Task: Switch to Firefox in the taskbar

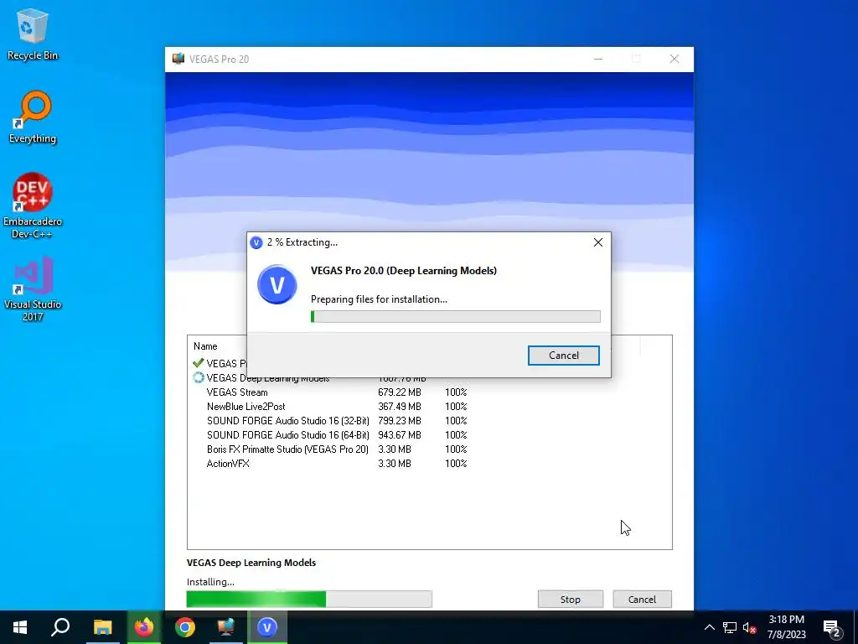Action: (144, 627)
